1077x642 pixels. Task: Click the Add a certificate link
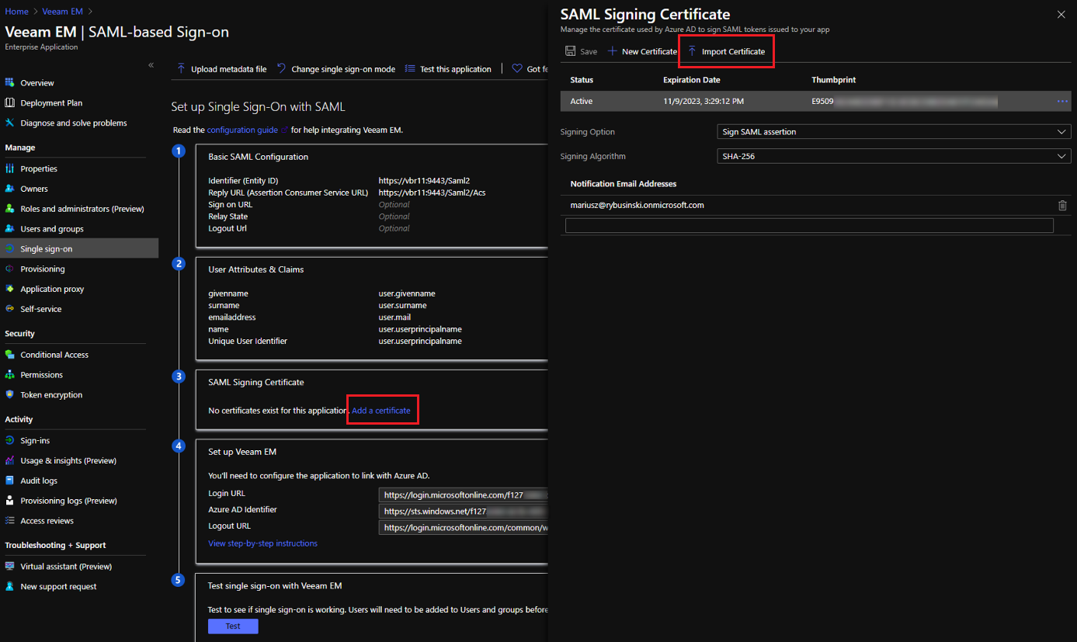pyautogui.click(x=381, y=410)
